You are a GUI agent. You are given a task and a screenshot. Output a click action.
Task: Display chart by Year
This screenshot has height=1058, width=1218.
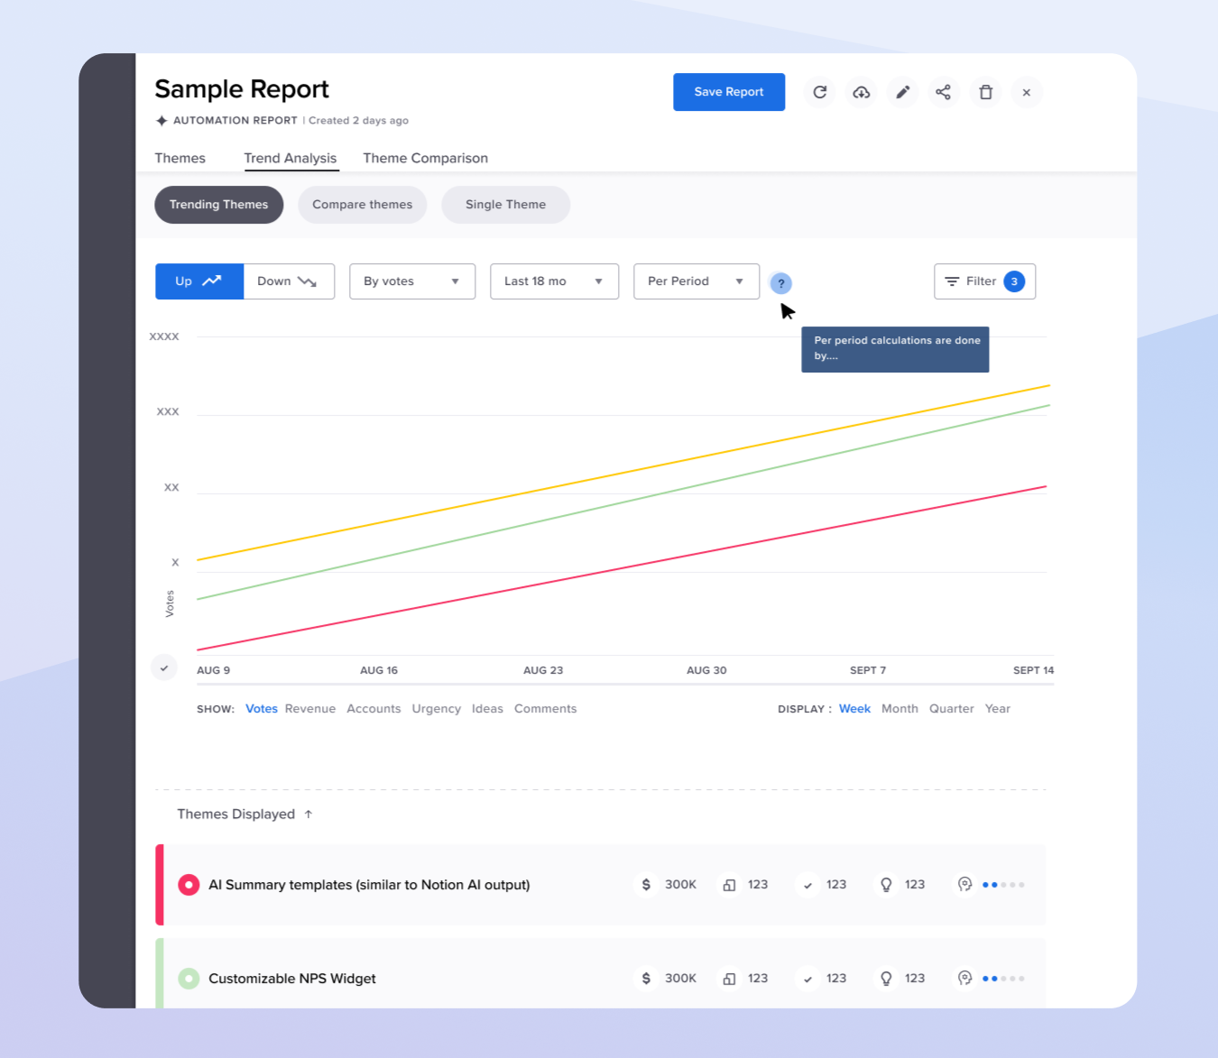[997, 709]
